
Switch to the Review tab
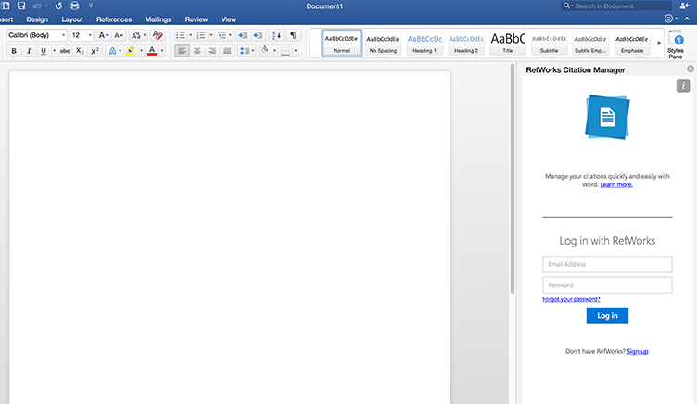tap(196, 19)
